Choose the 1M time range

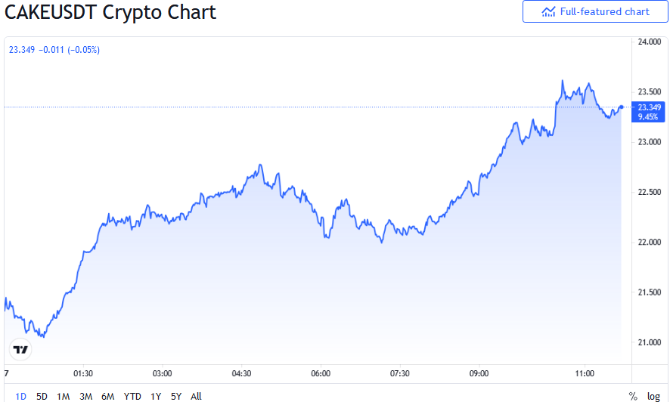[x=64, y=396]
